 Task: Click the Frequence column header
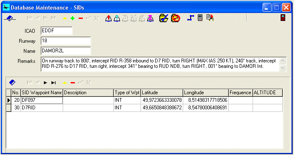240,93
